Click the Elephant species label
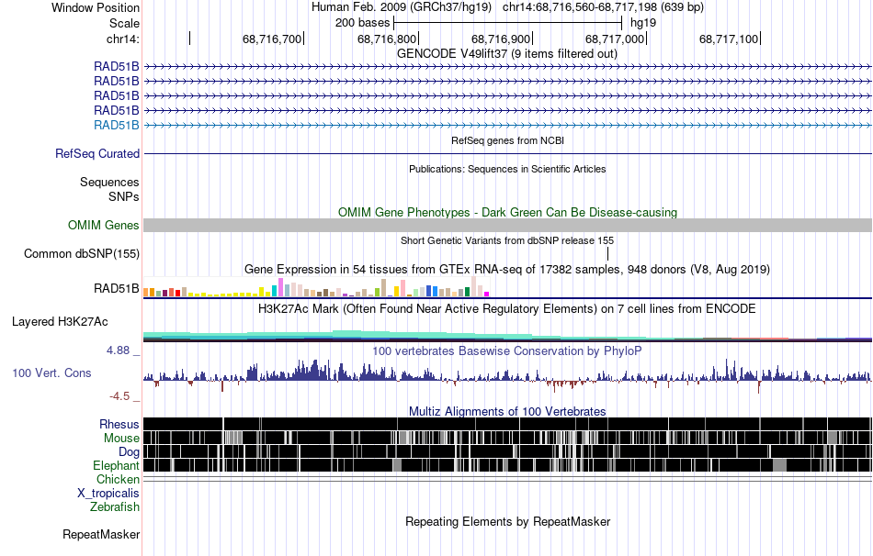The height and width of the screenshot is (556, 873). (116, 465)
